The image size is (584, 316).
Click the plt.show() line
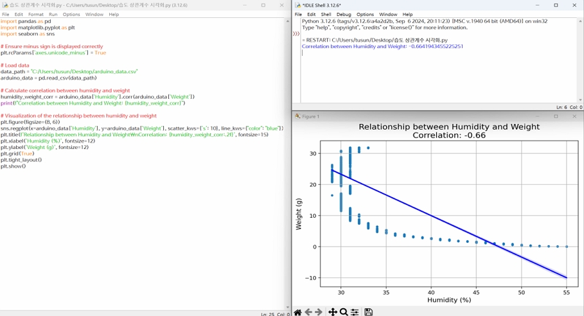click(13, 166)
